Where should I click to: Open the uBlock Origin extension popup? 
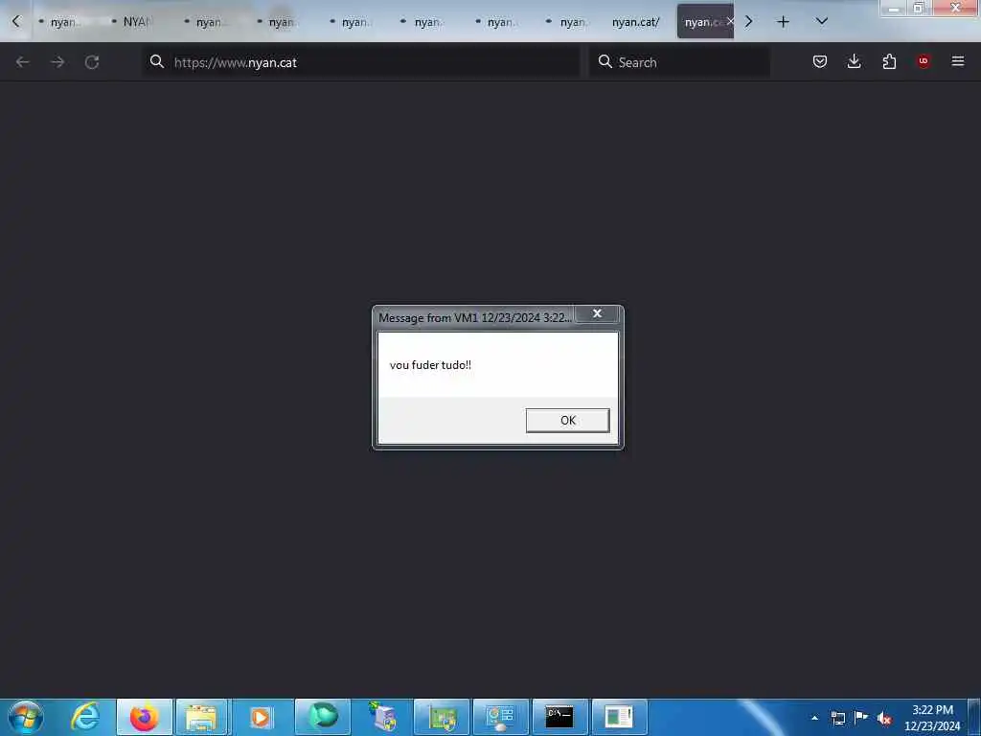click(924, 61)
